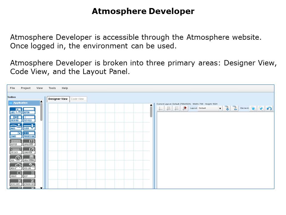Screen dimensions: 286x215
Task: Click the add layout icon
Action: pos(227,108)
